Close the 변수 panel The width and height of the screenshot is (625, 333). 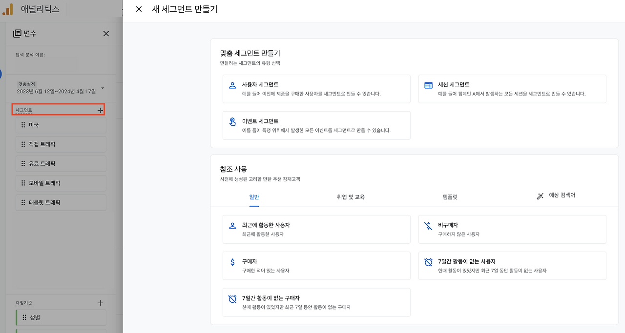point(106,33)
